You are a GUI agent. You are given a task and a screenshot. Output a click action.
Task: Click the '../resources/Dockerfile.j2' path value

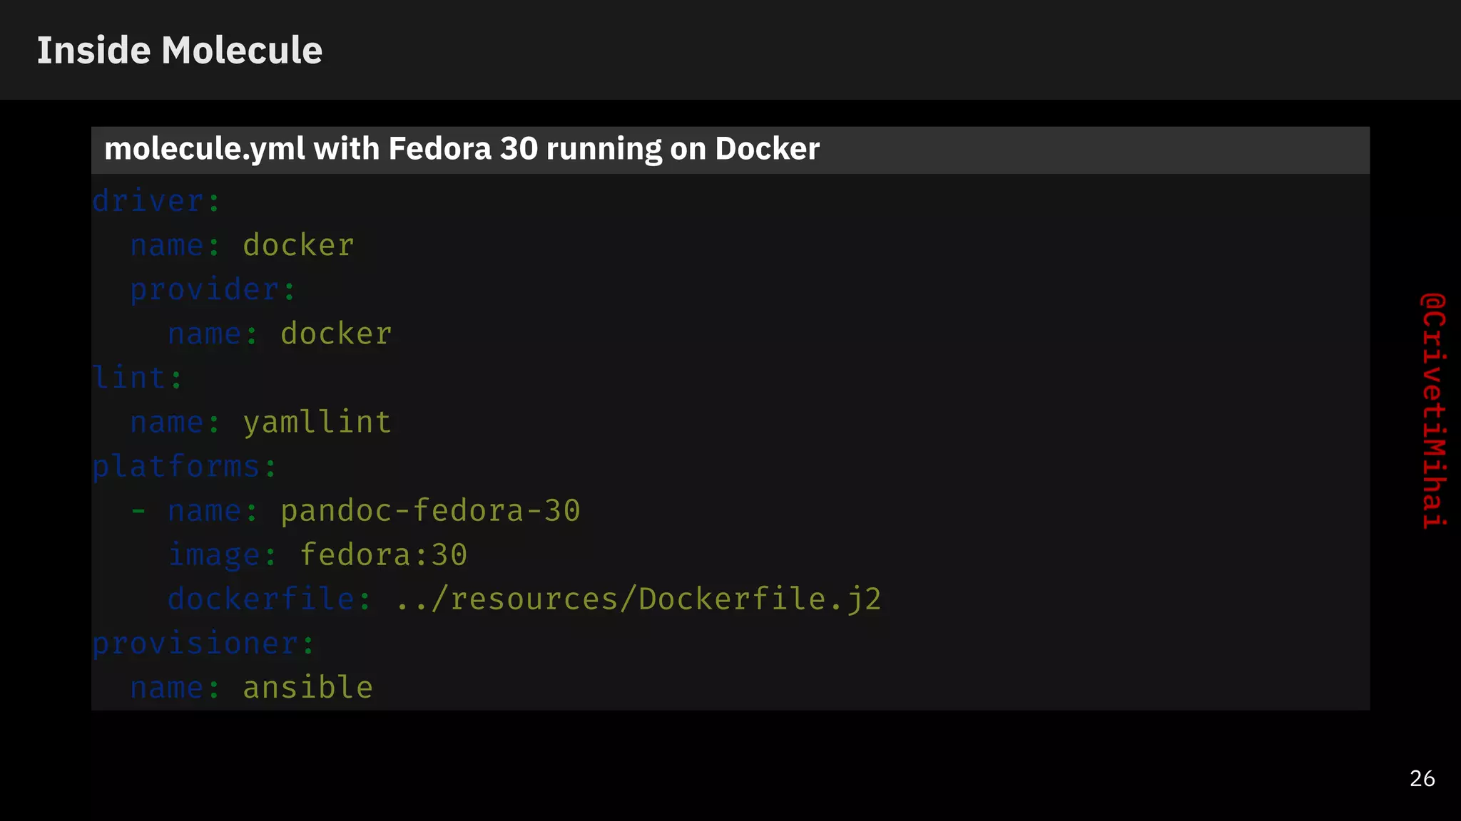click(638, 599)
